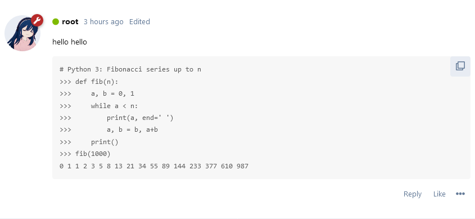This screenshot has height=219, width=475.
Task: Click the 'hello hello' message text
Action: 70,42
